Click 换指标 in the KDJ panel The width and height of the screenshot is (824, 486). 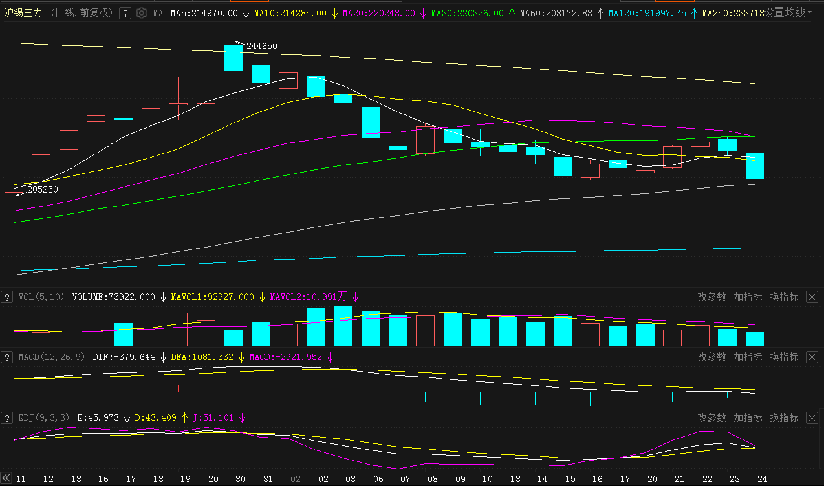click(x=784, y=418)
